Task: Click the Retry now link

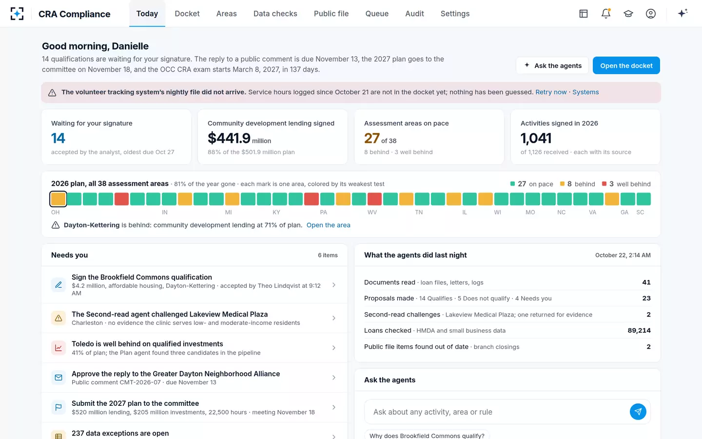Action: pos(551,92)
